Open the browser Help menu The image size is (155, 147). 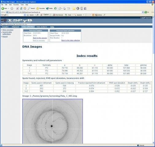pyautogui.click(x=27, y=5)
